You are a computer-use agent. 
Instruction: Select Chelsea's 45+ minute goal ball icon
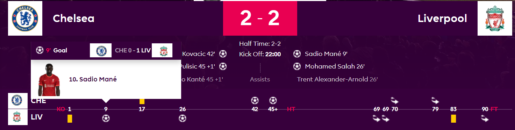click(273, 101)
